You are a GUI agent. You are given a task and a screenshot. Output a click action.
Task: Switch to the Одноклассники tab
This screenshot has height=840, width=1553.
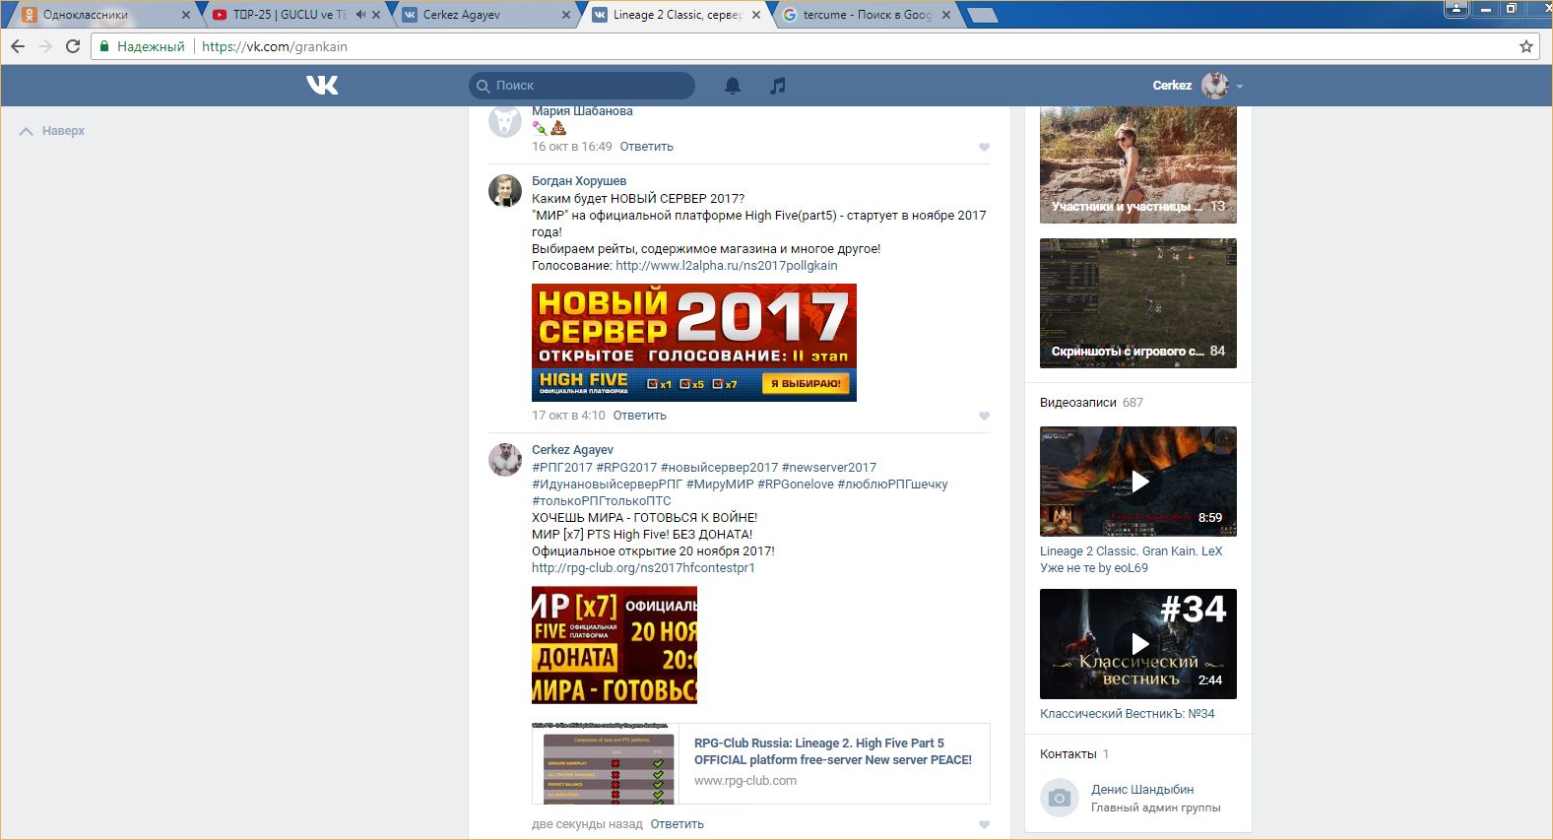pyautogui.click(x=104, y=15)
